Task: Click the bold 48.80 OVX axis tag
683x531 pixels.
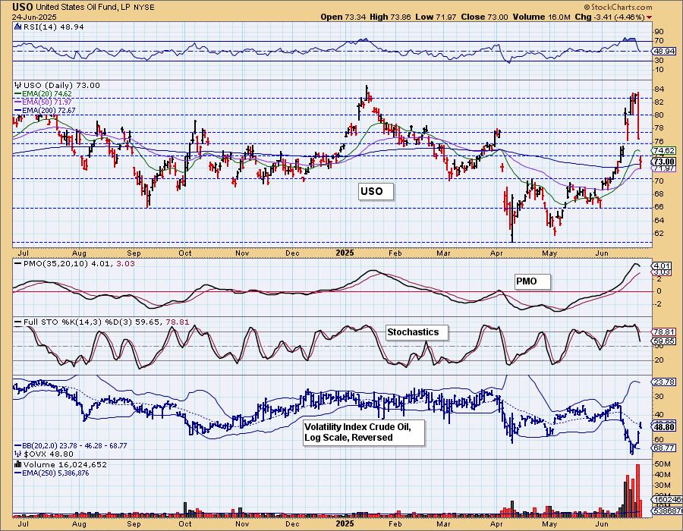Action: point(664,427)
